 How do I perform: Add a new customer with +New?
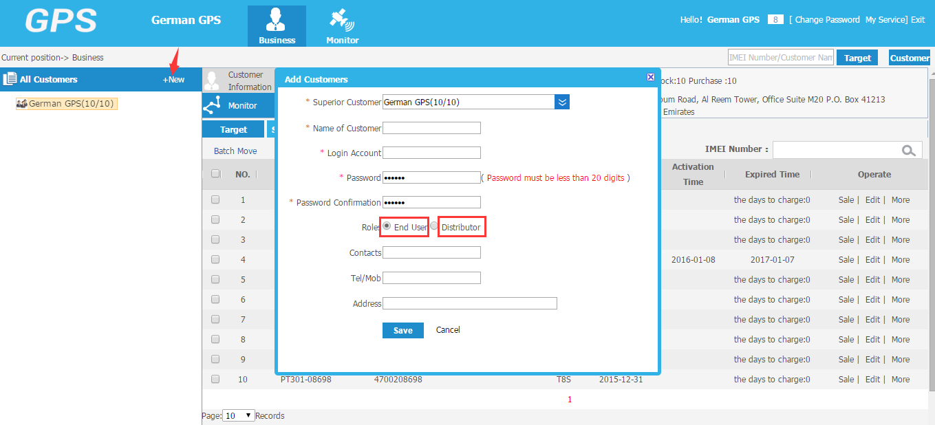pyautogui.click(x=173, y=80)
